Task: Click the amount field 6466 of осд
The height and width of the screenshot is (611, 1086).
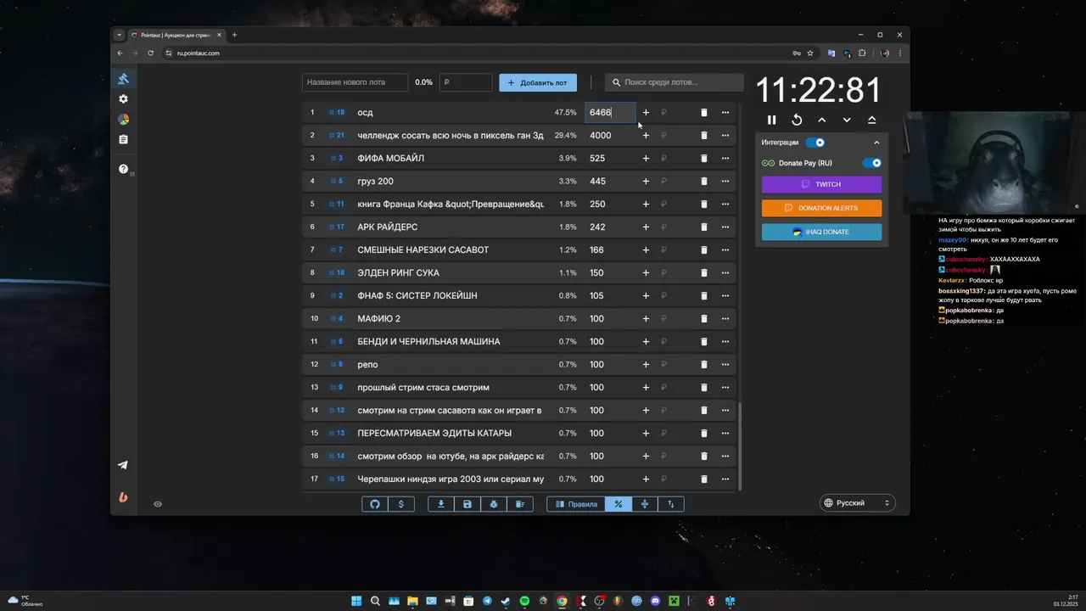Action: 609,112
